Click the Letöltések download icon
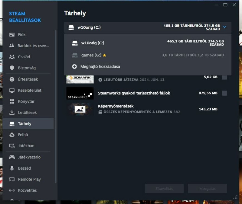The image size is (242, 204). (12, 113)
